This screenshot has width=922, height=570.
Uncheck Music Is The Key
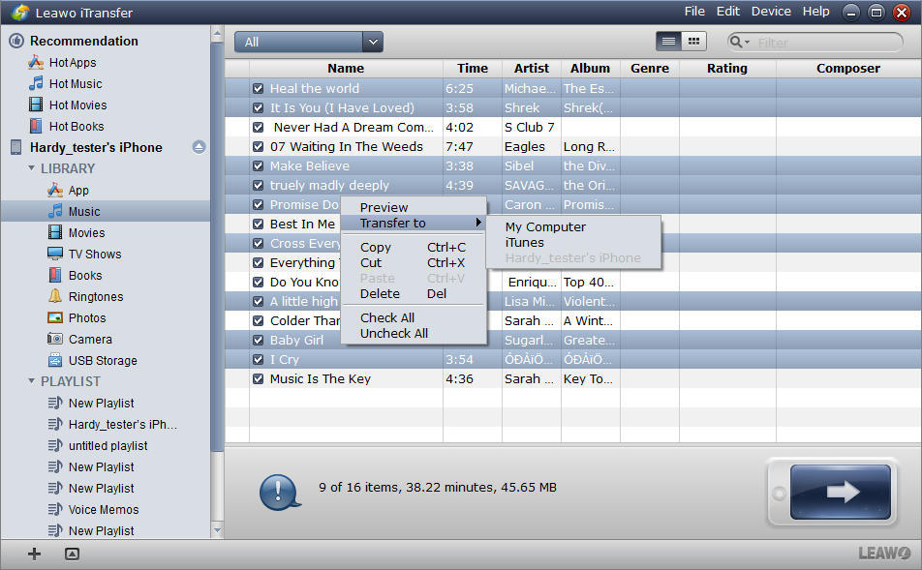pos(259,379)
